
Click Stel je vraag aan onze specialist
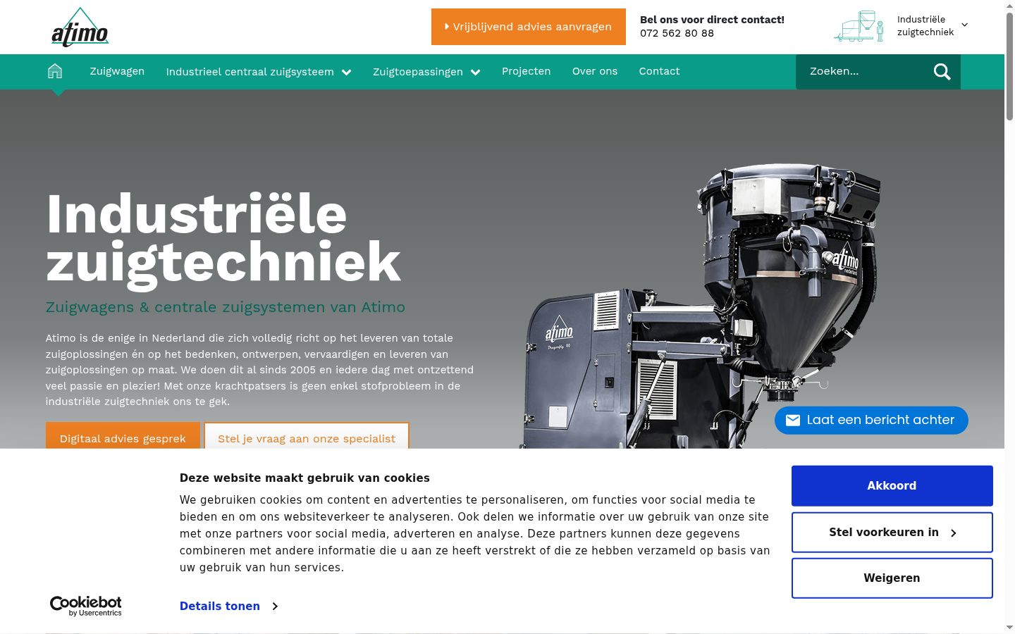307,436
